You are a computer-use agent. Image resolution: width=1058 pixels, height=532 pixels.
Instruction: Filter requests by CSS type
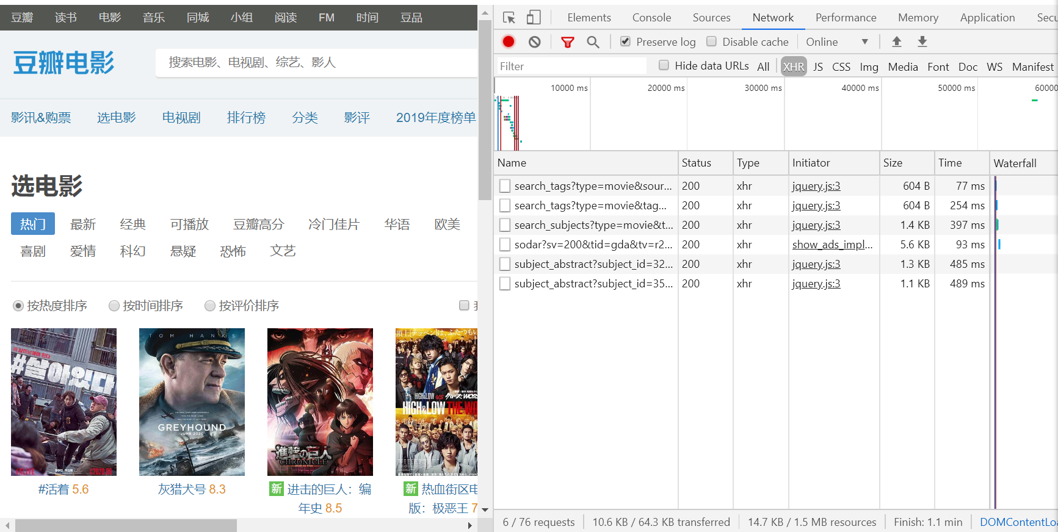point(841,66)
